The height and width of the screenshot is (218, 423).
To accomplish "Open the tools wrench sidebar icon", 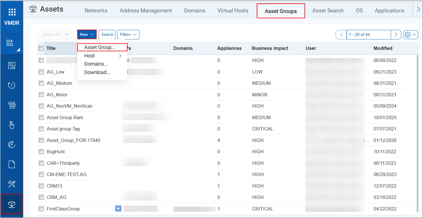I will [12, 184].
